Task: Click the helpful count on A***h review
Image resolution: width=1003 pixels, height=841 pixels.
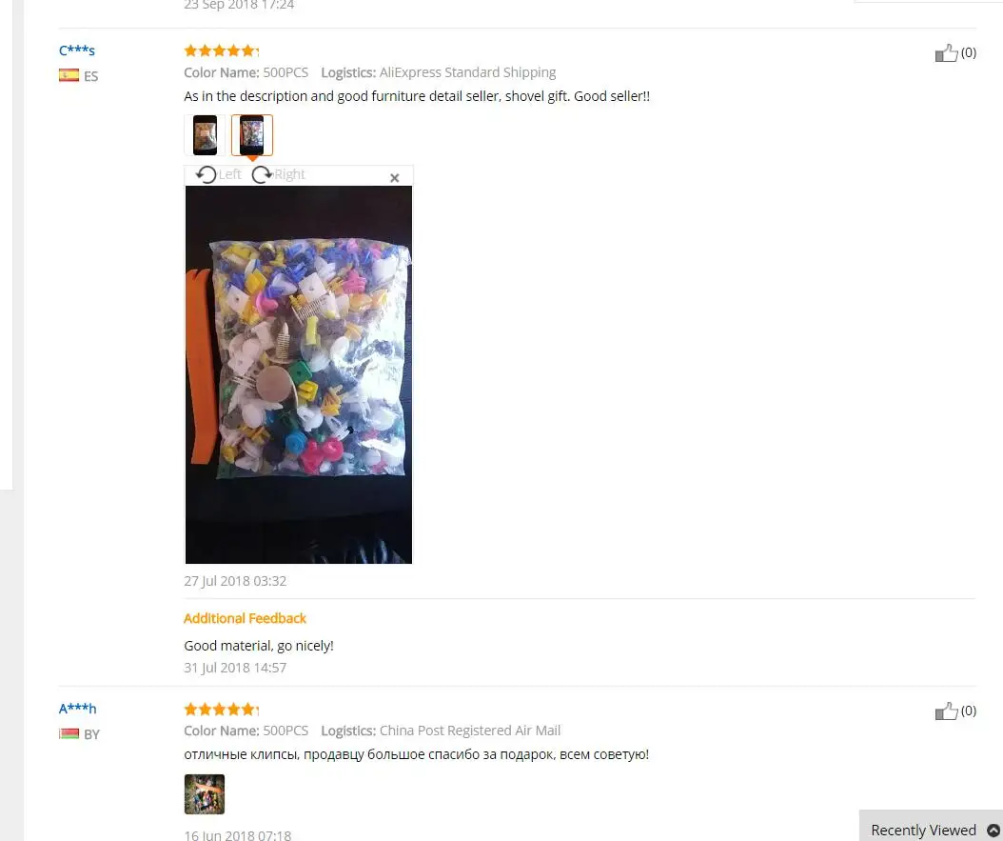Action: 969,711
